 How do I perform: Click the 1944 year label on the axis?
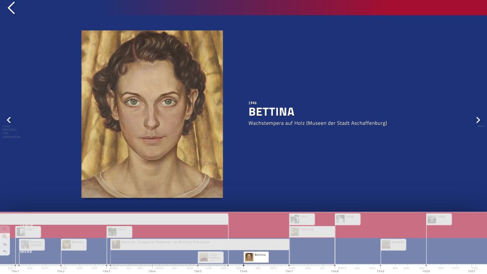click(x=152, y=271)
